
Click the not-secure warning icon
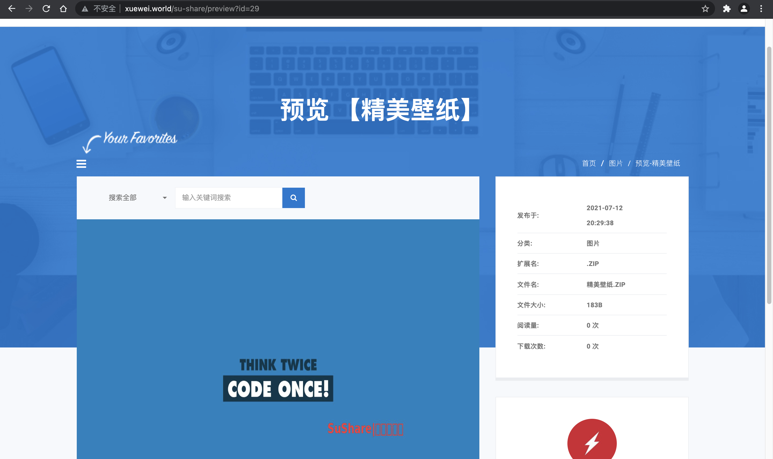click(x=85, y=9)
